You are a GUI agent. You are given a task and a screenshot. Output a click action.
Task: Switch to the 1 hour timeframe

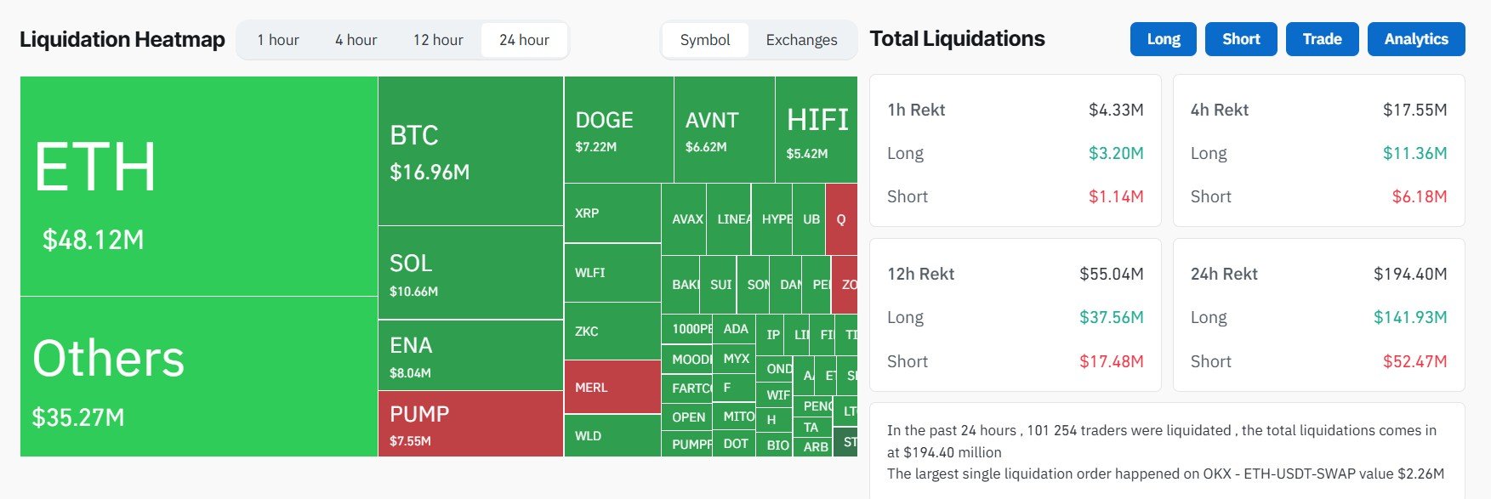[x=277, y=39]
